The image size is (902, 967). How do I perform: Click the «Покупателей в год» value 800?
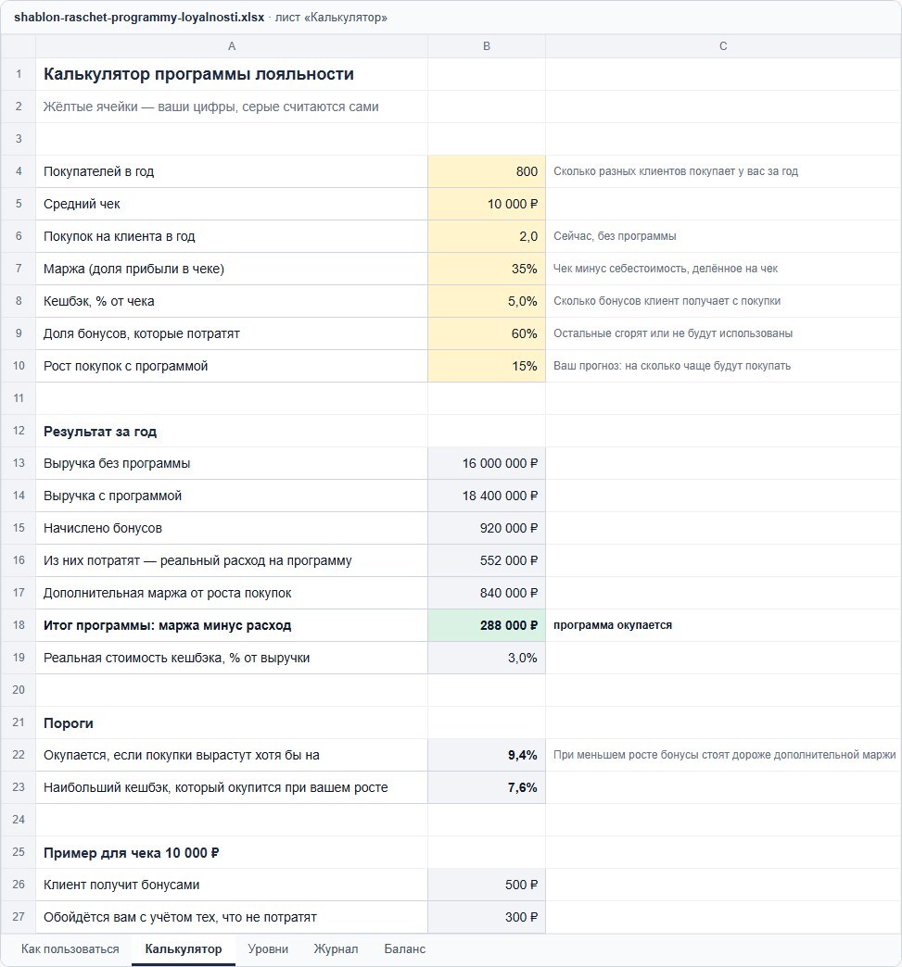click(487, 171)
